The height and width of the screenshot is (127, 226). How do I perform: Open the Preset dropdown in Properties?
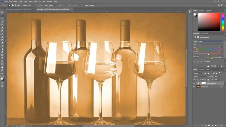point(210,41)
